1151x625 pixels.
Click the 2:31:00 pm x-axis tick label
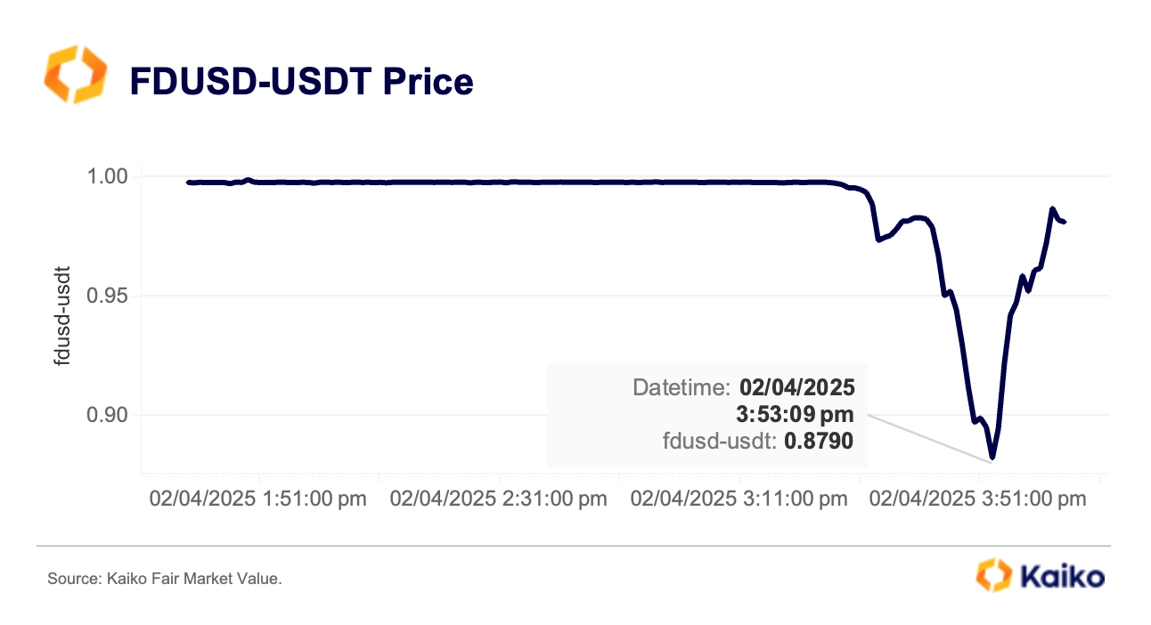point(499,499)
